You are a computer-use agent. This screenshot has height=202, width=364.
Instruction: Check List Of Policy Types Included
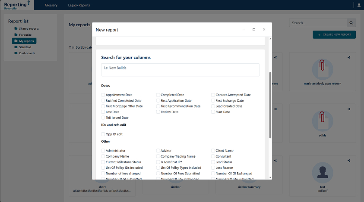[x=158, y=168]
